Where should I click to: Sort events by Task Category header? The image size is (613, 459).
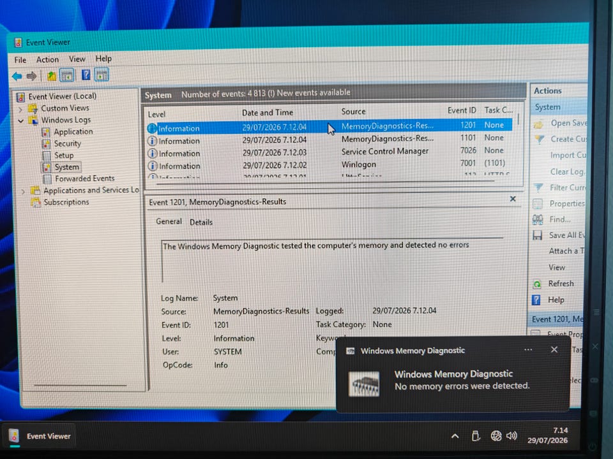(499, 110)
